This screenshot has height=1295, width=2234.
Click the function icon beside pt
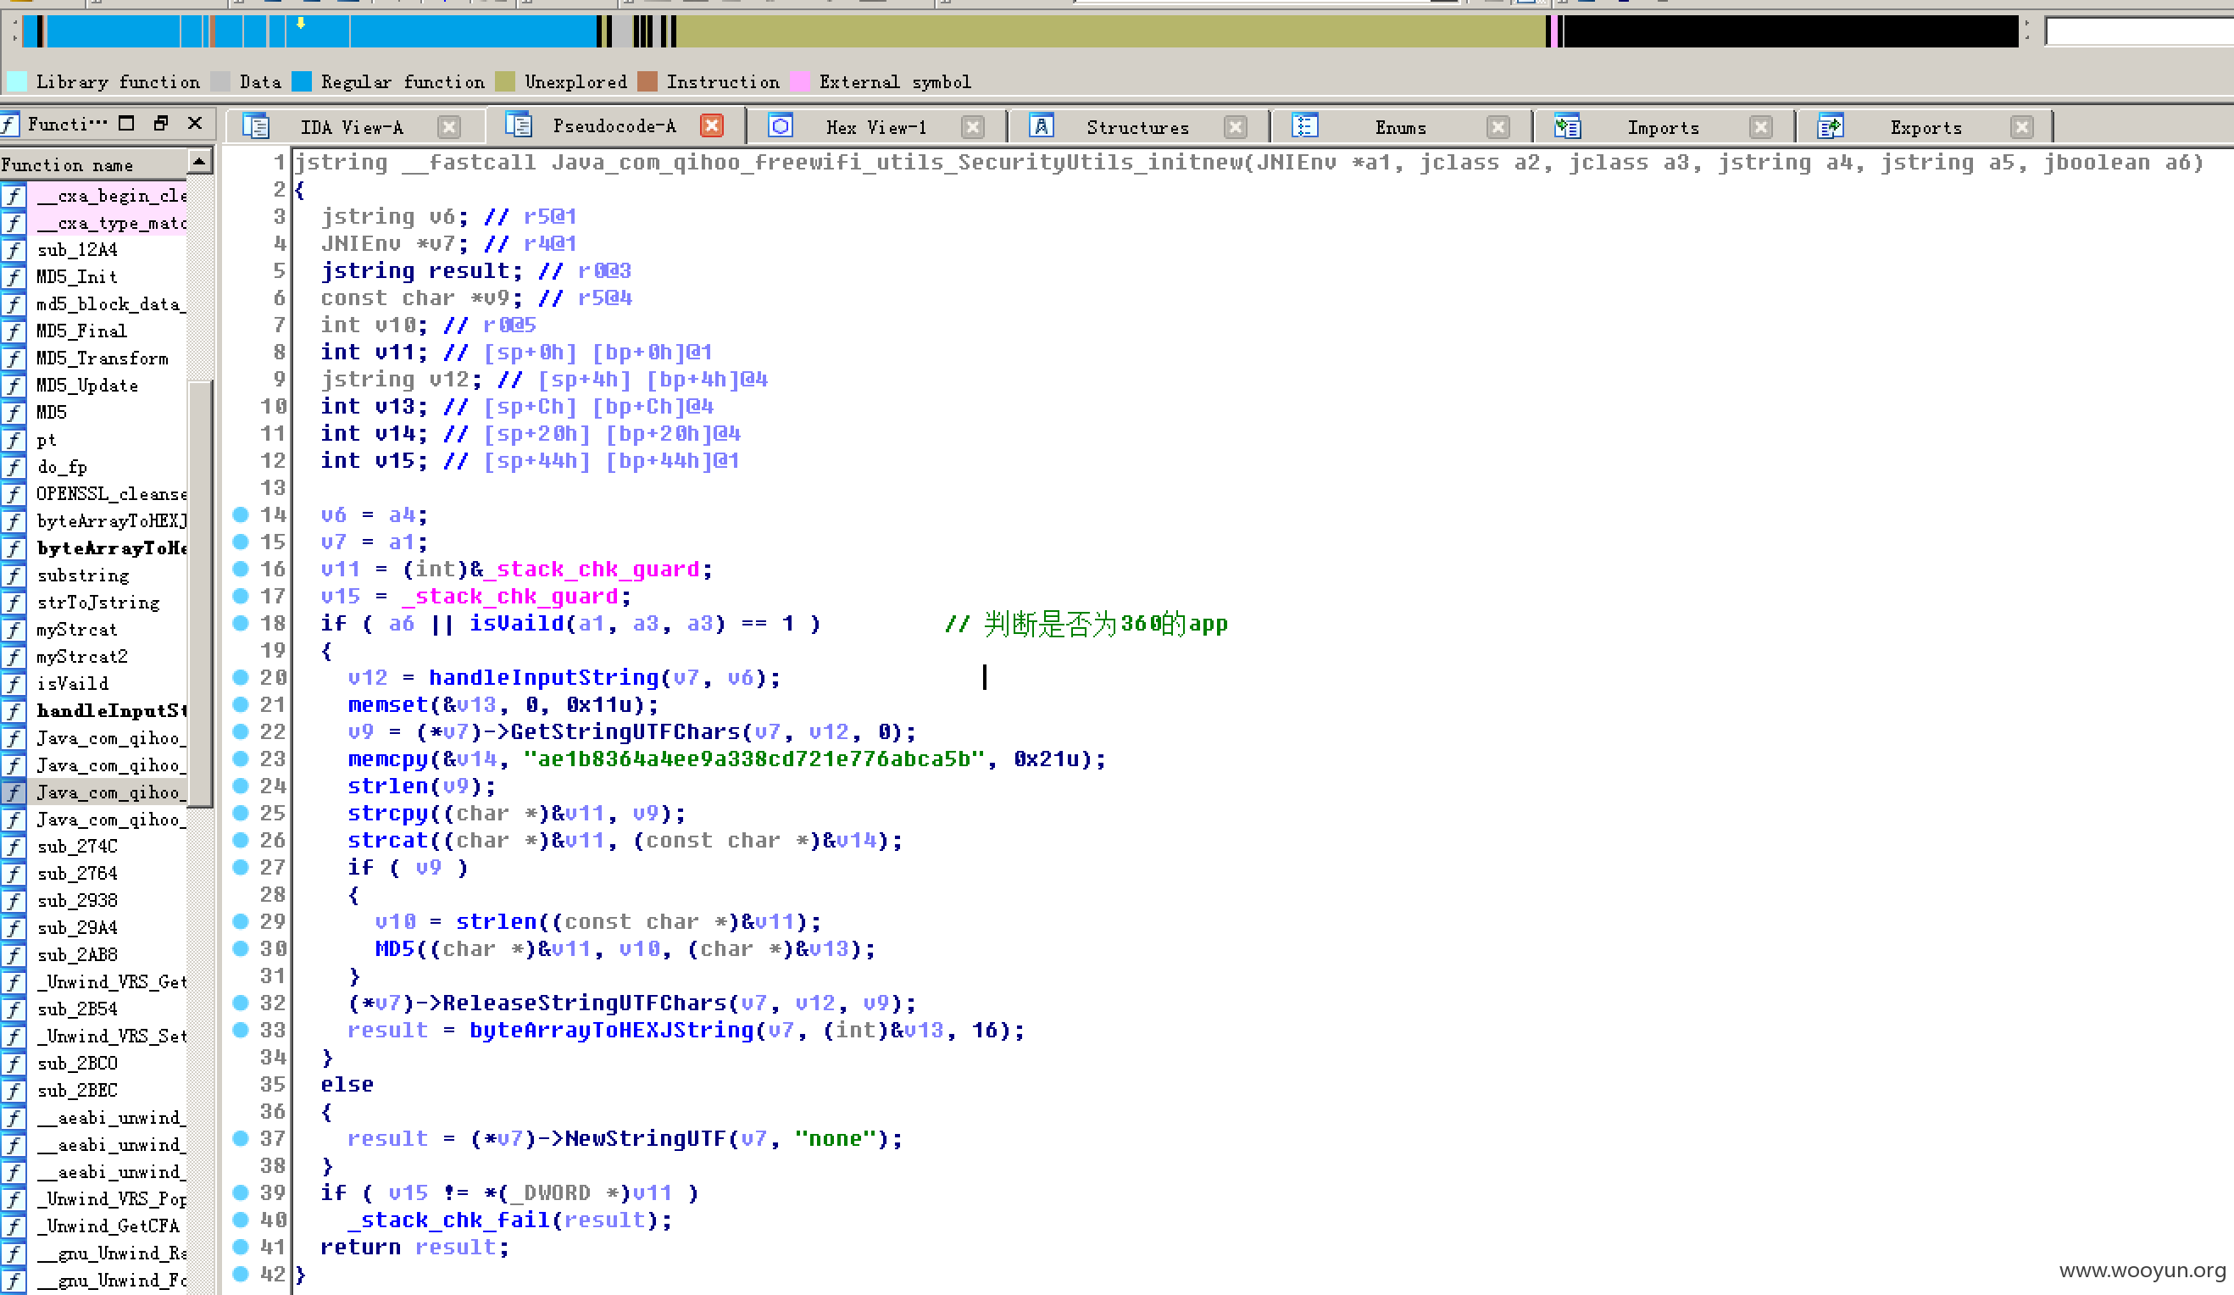point(14,440)
